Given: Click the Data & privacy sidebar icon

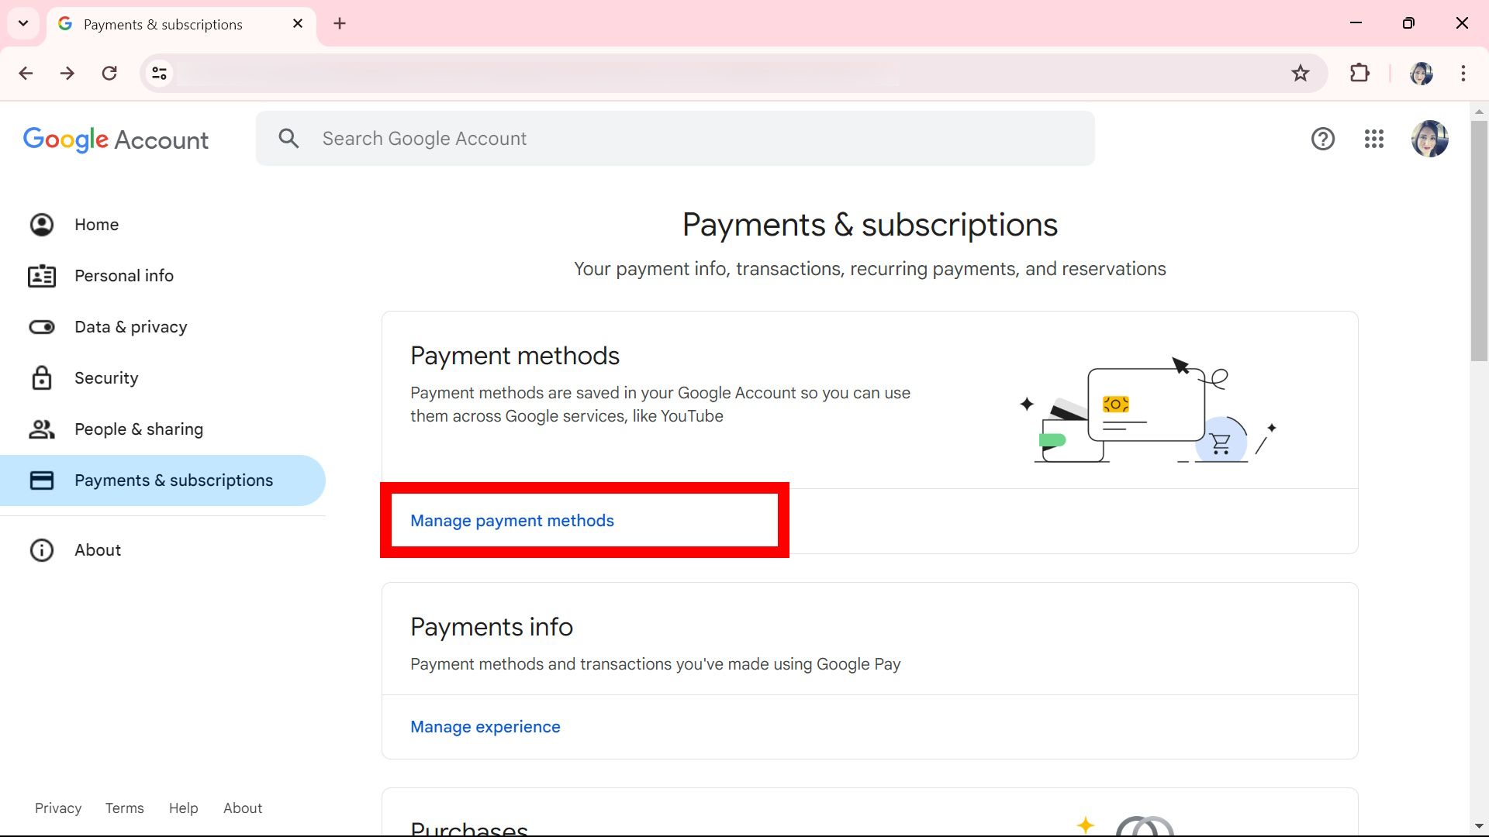Looking at the screenshot, I should pyautogui.click(x=41, y=327).
